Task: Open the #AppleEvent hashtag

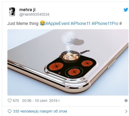Action: coord(57,24)
